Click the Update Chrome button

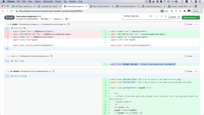pyautogui.click(x=197, y=11)
